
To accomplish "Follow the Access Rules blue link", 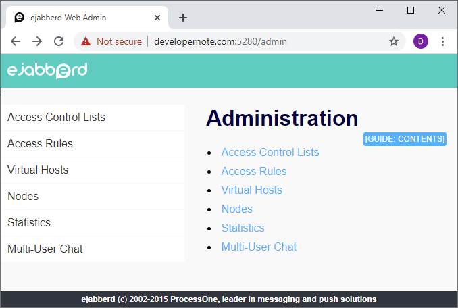I will click(254, 171).
